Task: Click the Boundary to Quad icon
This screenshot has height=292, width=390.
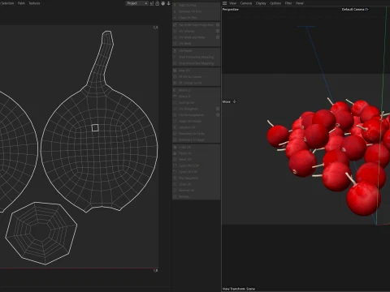Action: (175, 140)
